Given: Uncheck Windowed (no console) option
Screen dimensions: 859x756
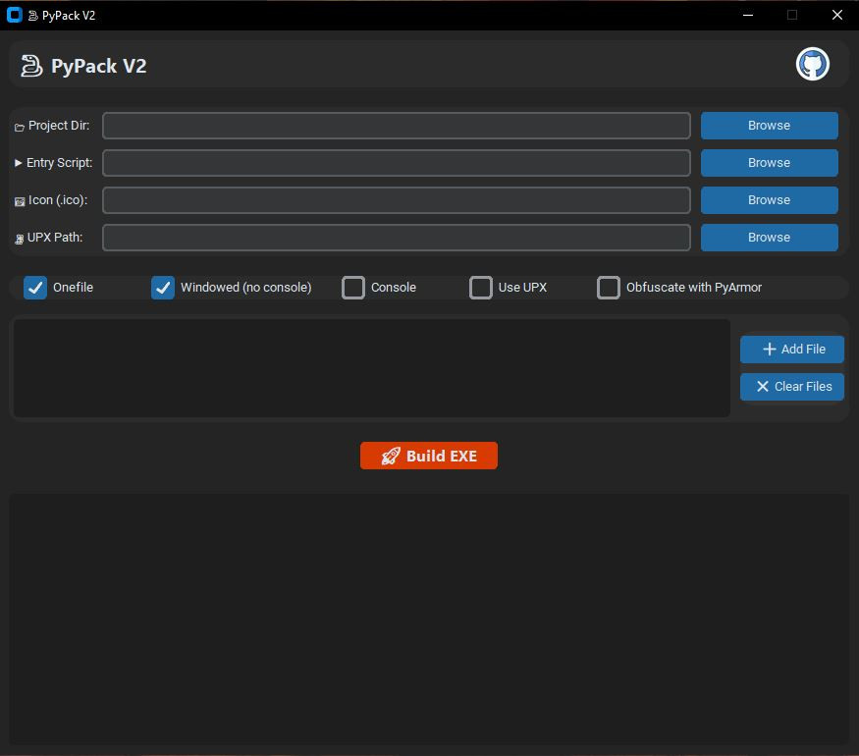Looking at the screenshot, I should (x=163, y=288).
